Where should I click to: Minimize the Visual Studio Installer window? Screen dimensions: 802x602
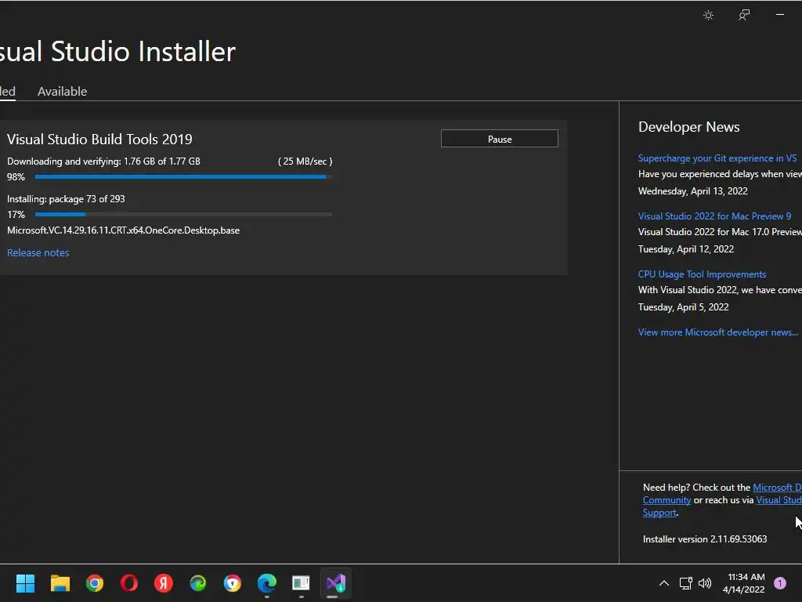(779, 15)
